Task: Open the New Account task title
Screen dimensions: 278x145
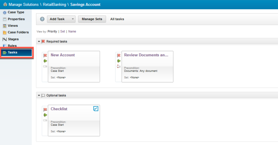Action: pos(63,55)
